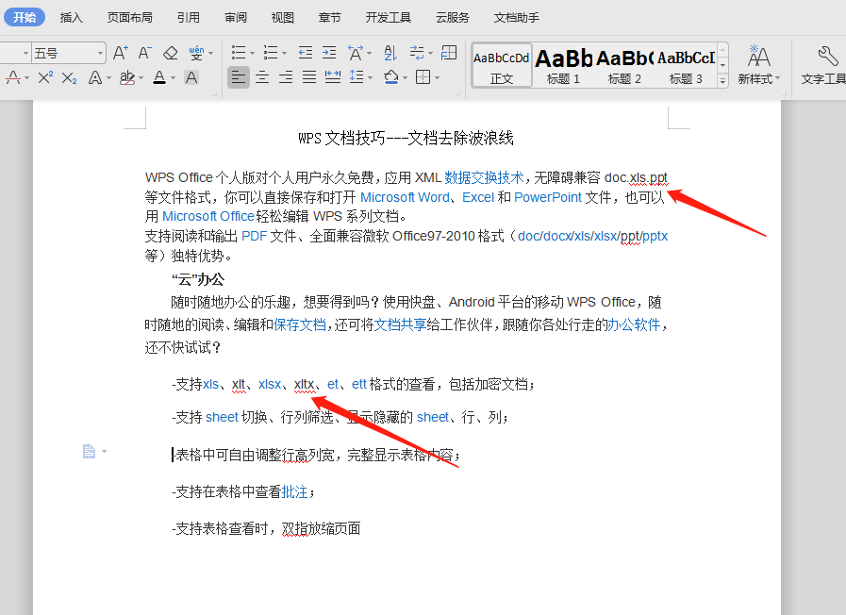Click the document page icon in left margin
Image resolution: width=846 pixels, height=615 pixels.
89,451
